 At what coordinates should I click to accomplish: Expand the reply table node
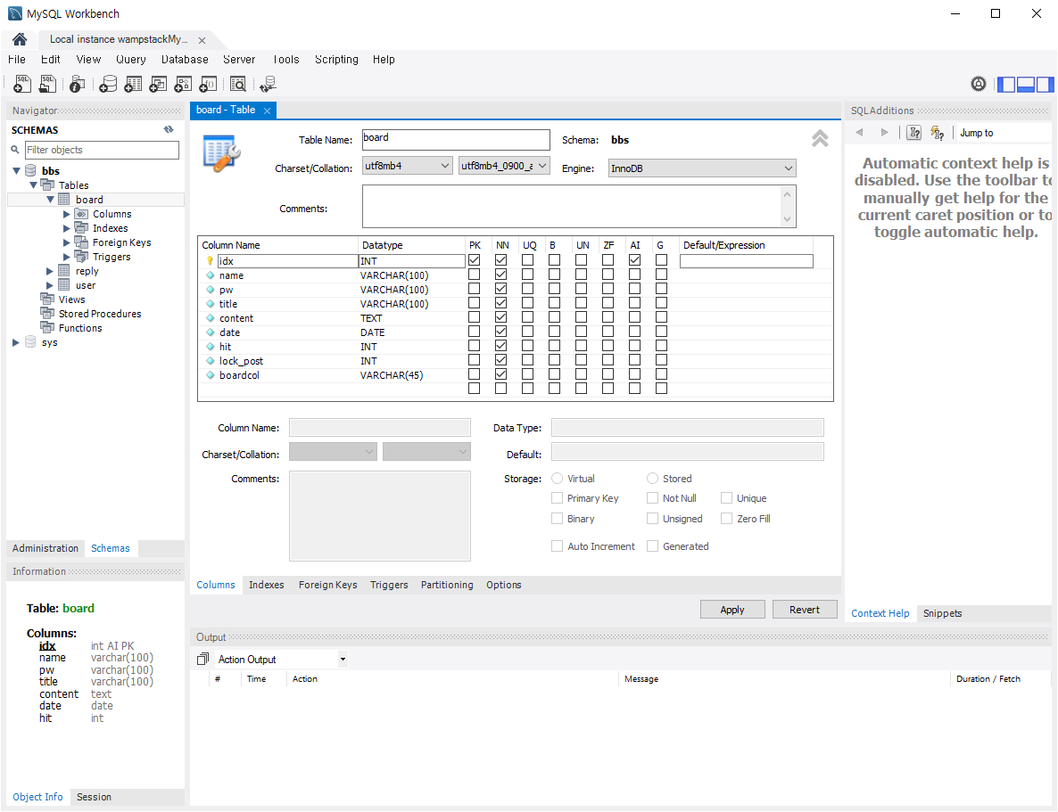tap(49, 271)
